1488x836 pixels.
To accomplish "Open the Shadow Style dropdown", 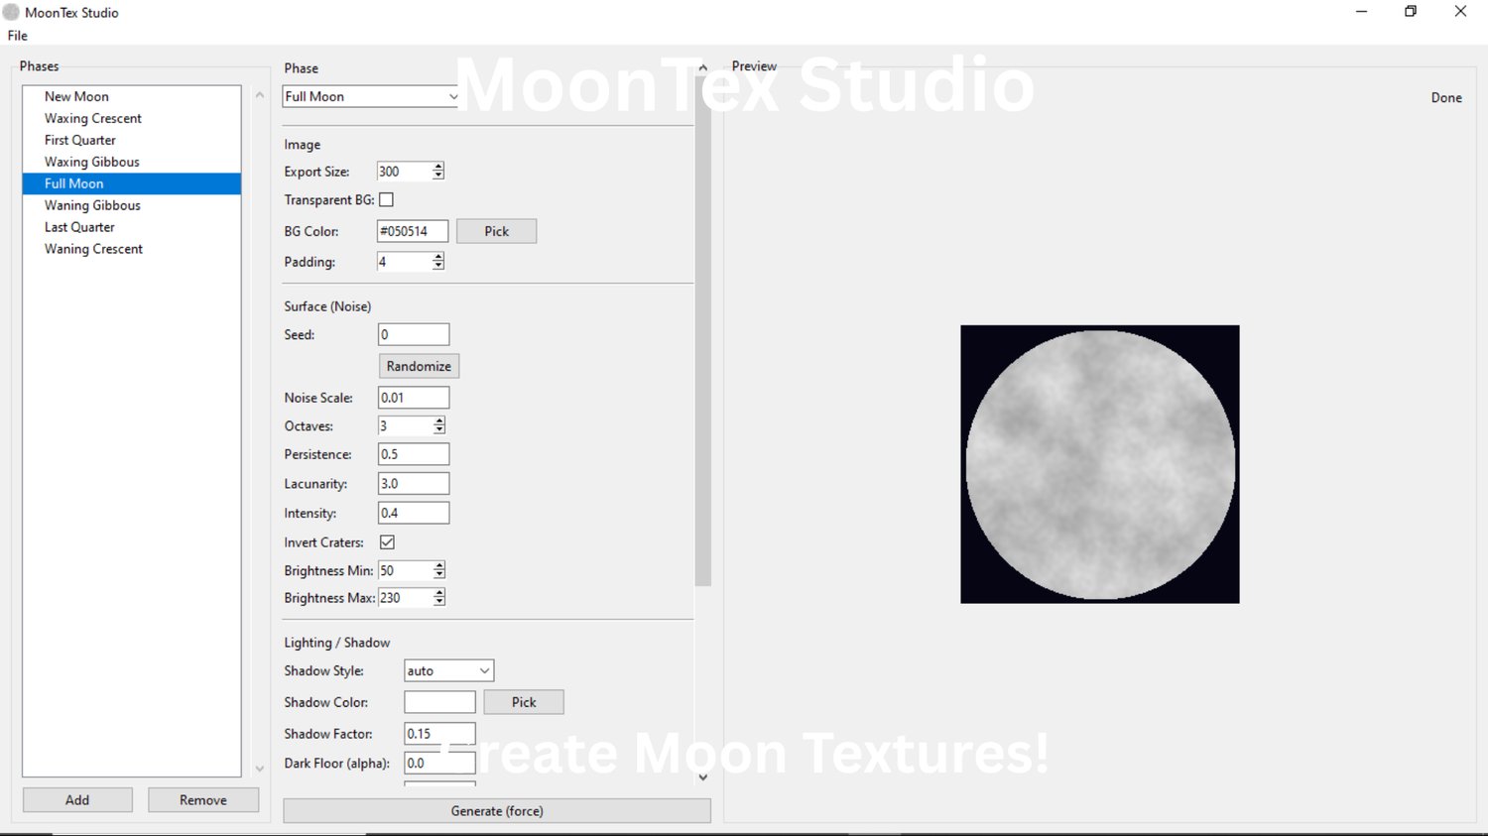I will click(448, 671).
